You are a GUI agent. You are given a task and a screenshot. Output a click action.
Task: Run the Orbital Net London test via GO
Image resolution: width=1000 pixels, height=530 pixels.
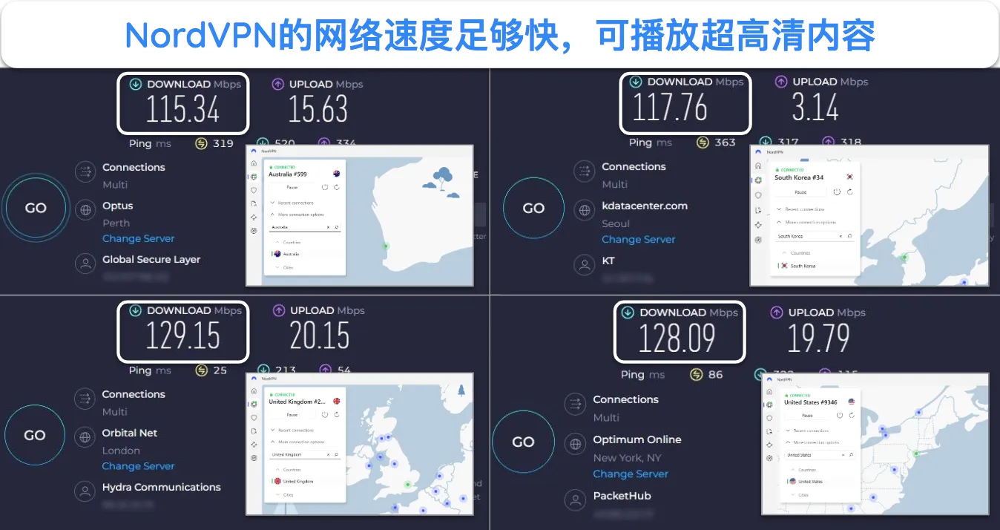tap(35, 436)
